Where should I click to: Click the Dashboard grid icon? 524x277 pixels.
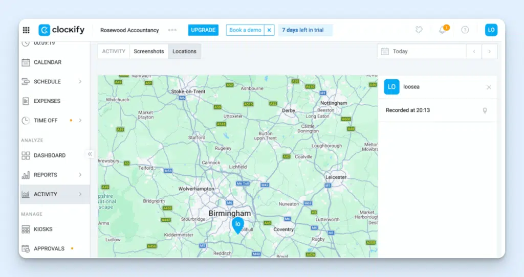click(x=26, y=155)
